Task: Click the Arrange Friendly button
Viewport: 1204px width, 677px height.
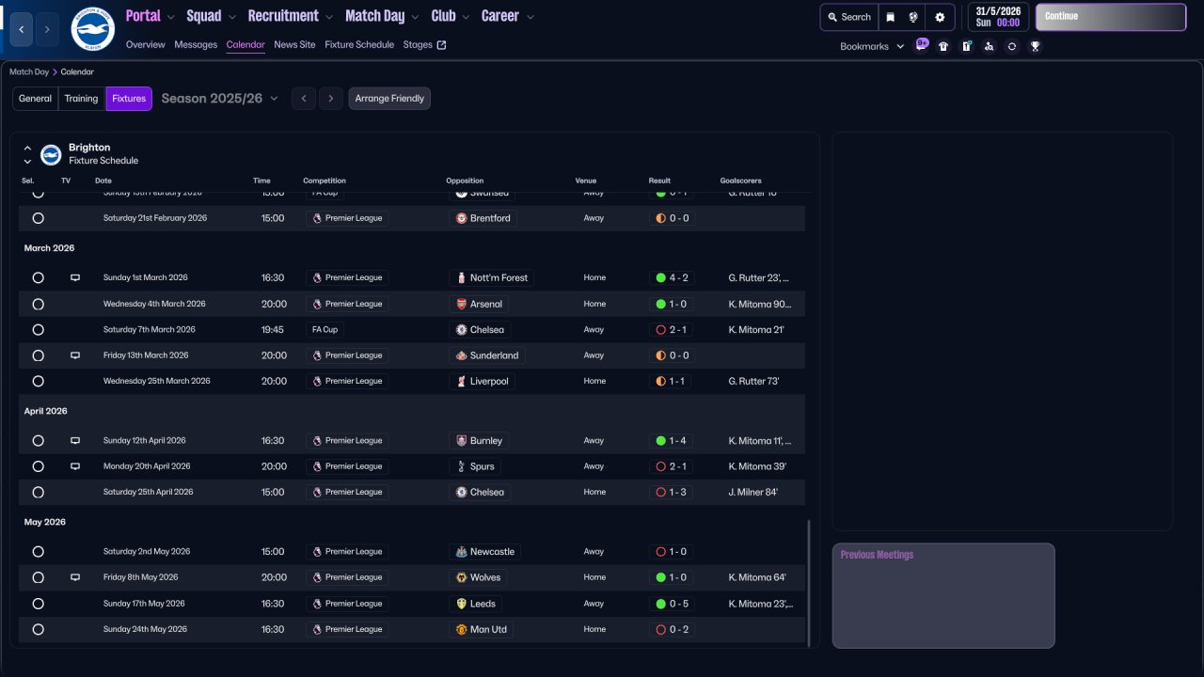Action: pyautogui.click(x=389, y=99)
